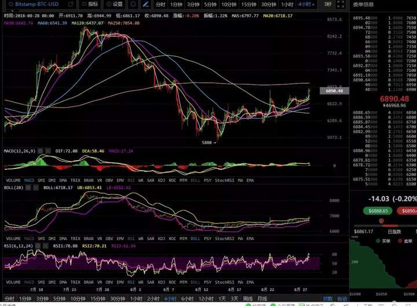This screenshot has height=306, width=417.
Task: Click the 委单信息 order info panel header
Action: point(363,5)
